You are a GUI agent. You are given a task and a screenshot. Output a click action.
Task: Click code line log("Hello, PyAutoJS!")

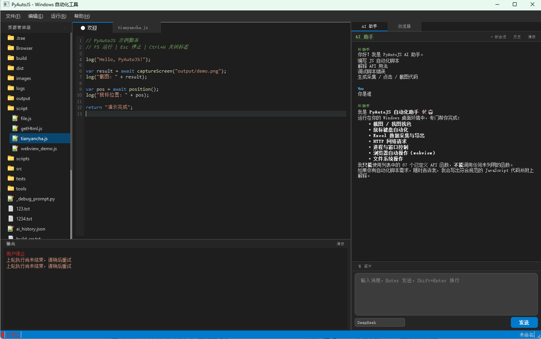118,59
